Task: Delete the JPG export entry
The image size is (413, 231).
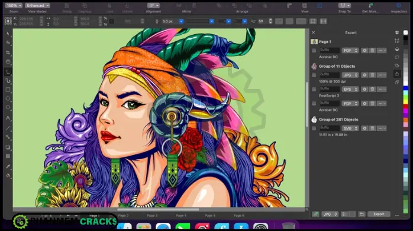Action: pos(372,75)
